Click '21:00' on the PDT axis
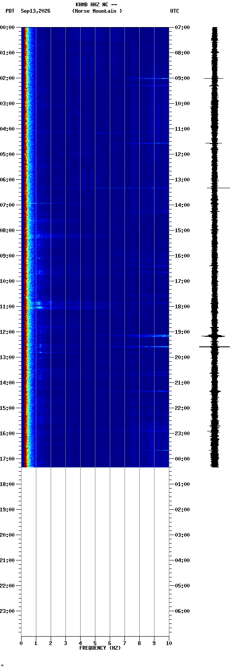Viewport: 233px width, 670px height. [x=8, y=560]
